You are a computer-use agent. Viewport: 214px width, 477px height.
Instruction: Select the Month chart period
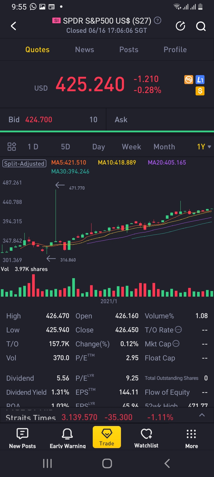pyautogui.click(x=164, y=147)
